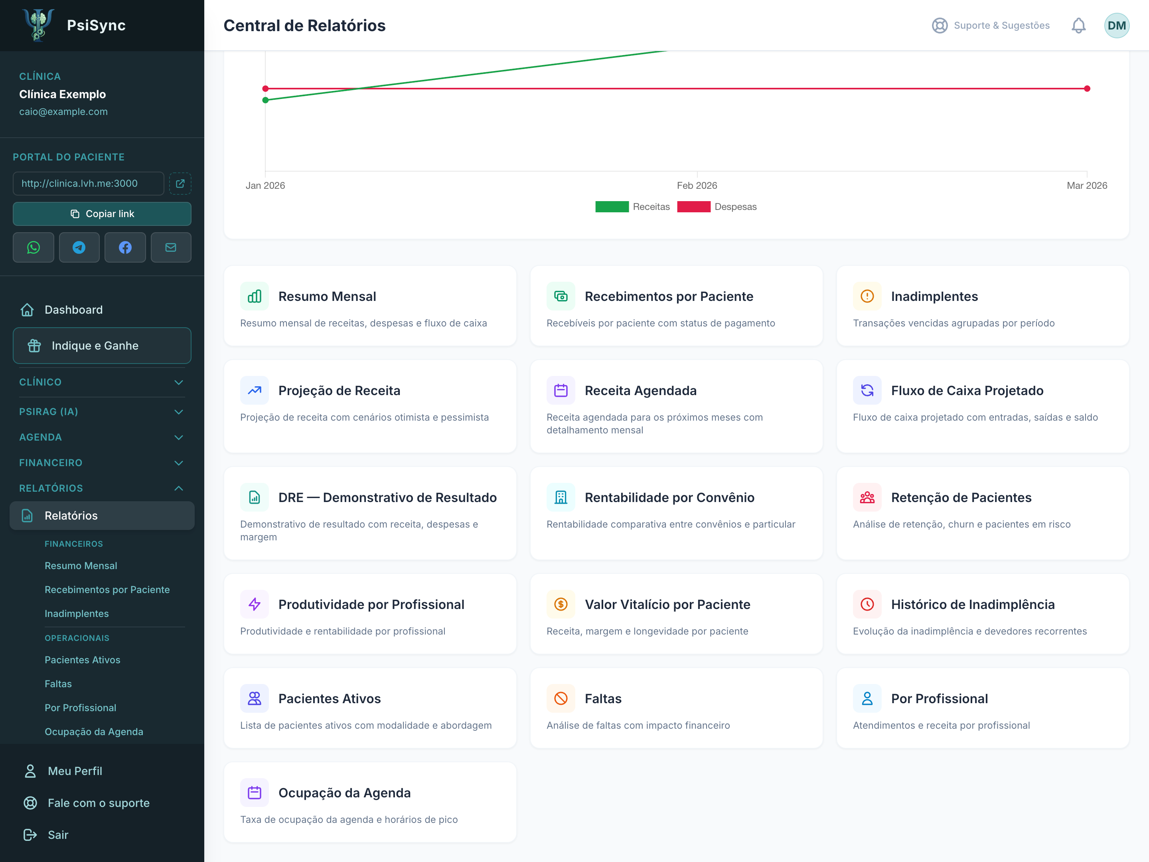
Task: Click the Resumo Mensal bar chart icon
Action: pos(255,296)
